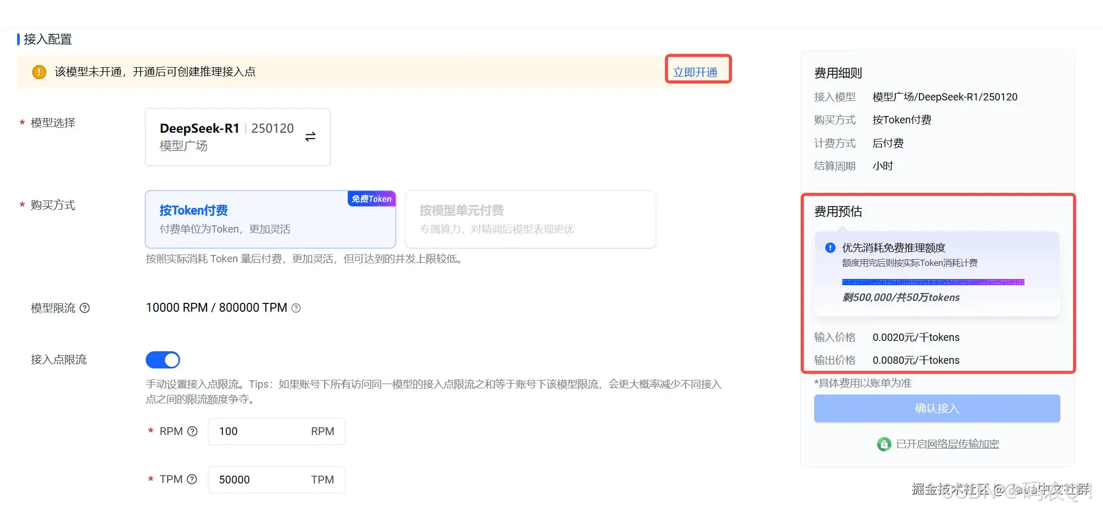1103x510 pixels.
Task: Toggle the 接入点限流 switch
Action: (163, 360)
